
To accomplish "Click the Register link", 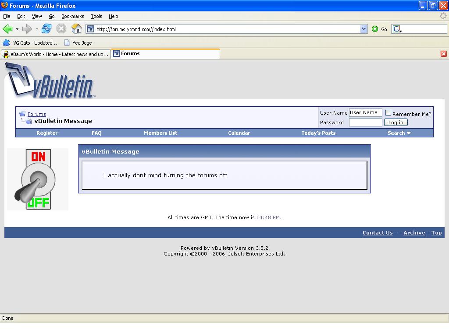I will (47, 133).
